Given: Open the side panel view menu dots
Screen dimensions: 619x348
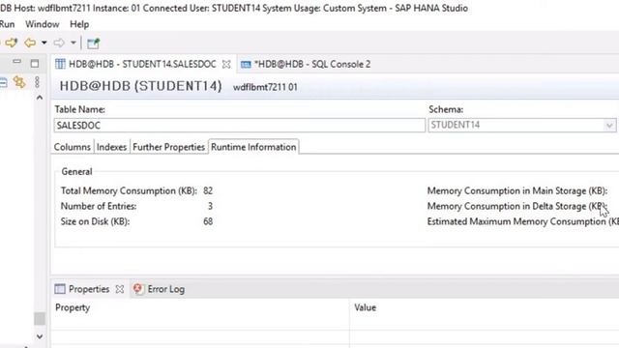Looking at the screenshot, I should [x=37, y=81].
